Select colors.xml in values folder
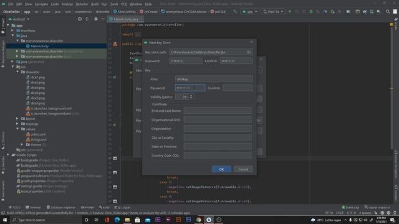The height and width of the screenshot is (224, 399). pos(37,134)
